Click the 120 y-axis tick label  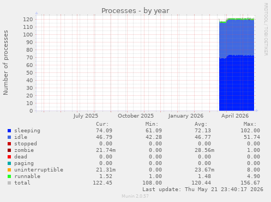click(x=28, y=20)
